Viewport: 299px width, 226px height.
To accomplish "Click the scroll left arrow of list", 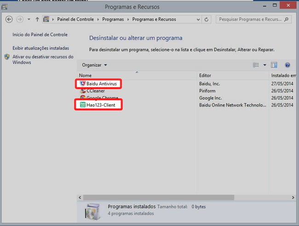I will 80,198.
